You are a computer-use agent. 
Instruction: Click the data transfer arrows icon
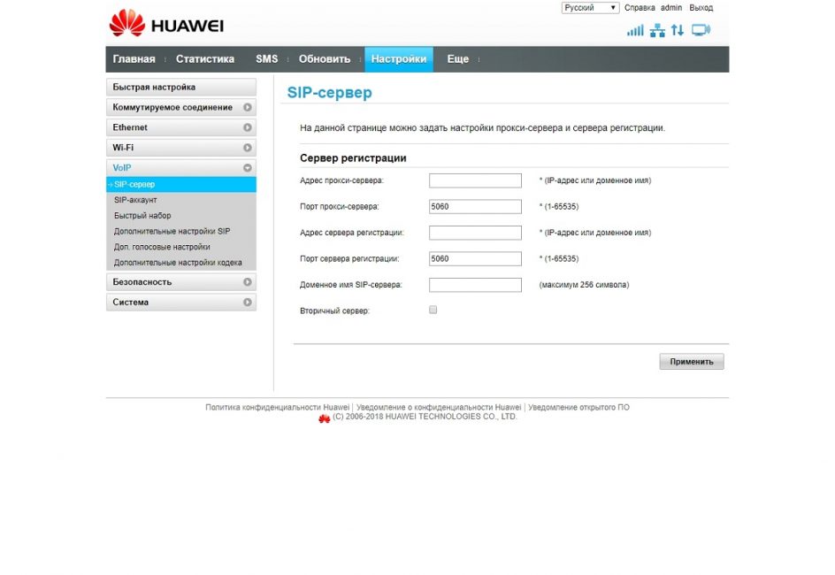coord(678,30)
